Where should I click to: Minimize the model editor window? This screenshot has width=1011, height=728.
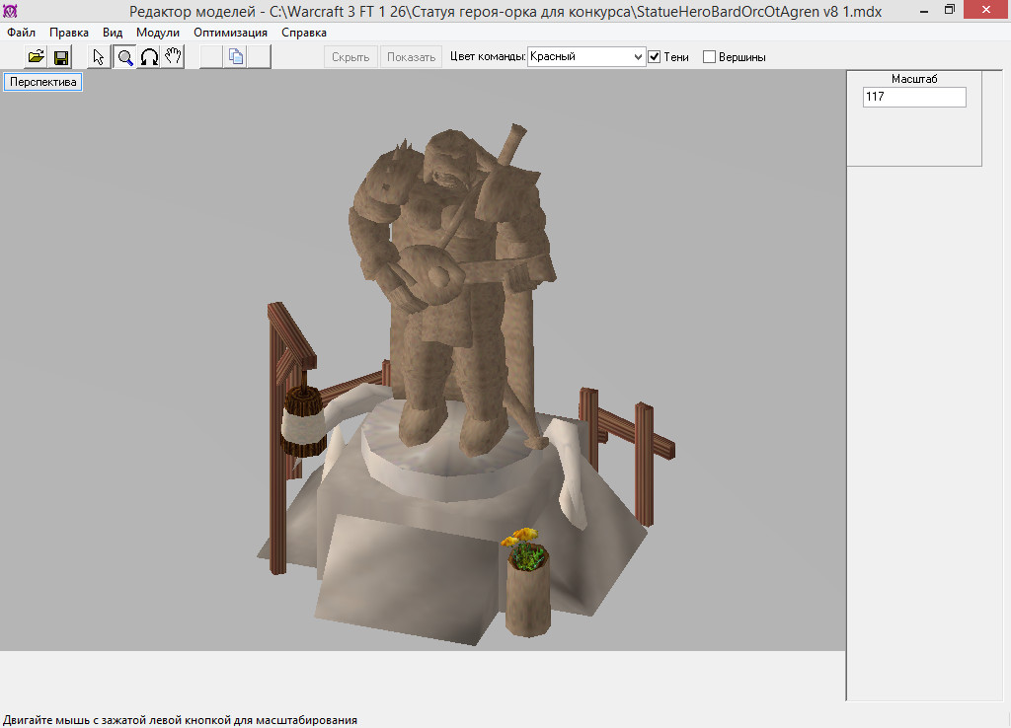[924, 10]
